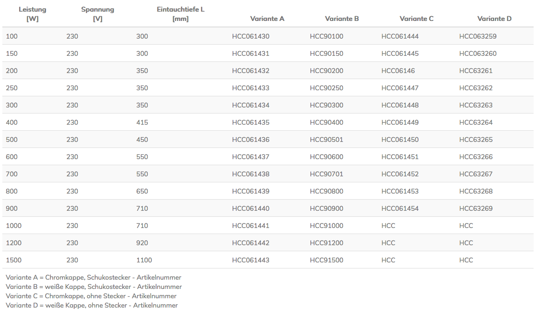Select article number HCC061436
Screen dimensions: 535x315
[251, 140]
